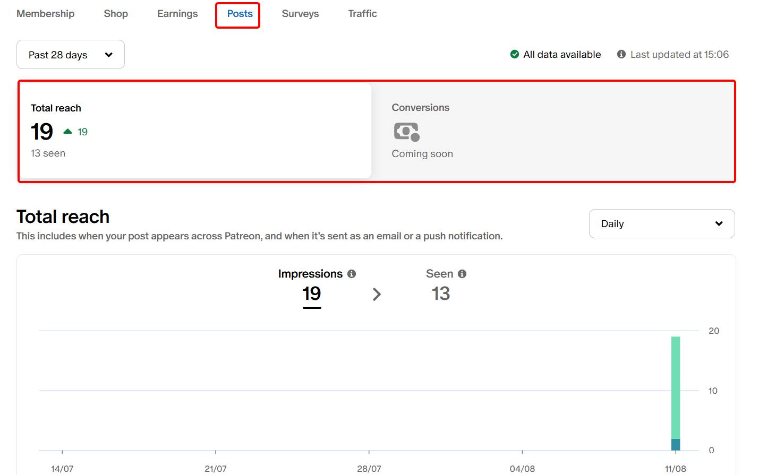Click the light green impressions bar at 11/08
Screen dimensions: 759x475
click(676, 387)
